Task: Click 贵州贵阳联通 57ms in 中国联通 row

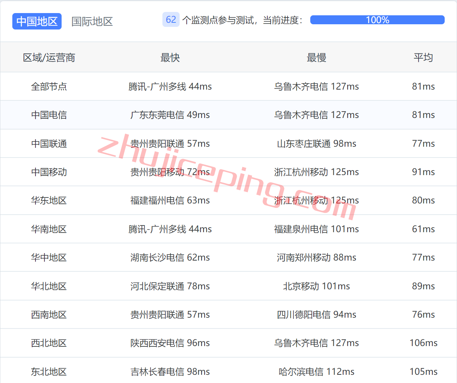Action: point(170,144)
